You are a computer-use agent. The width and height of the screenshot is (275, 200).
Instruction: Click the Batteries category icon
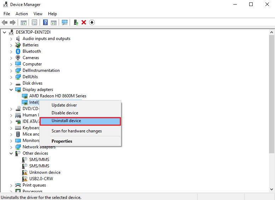click(18, 45)
